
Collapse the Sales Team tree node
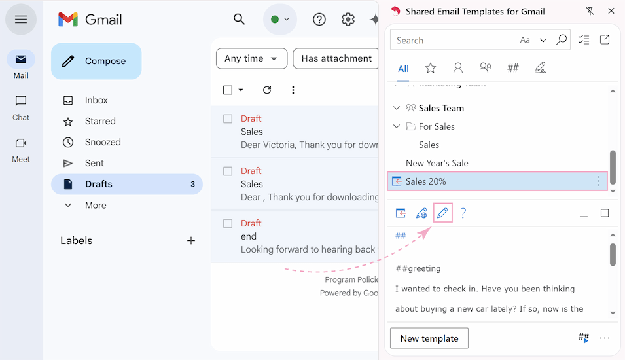[397, 108]
